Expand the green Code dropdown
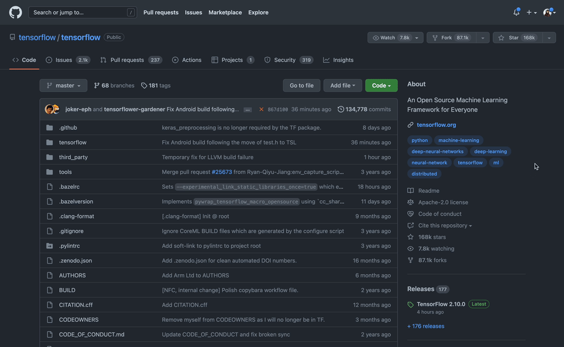 [381, 86]
